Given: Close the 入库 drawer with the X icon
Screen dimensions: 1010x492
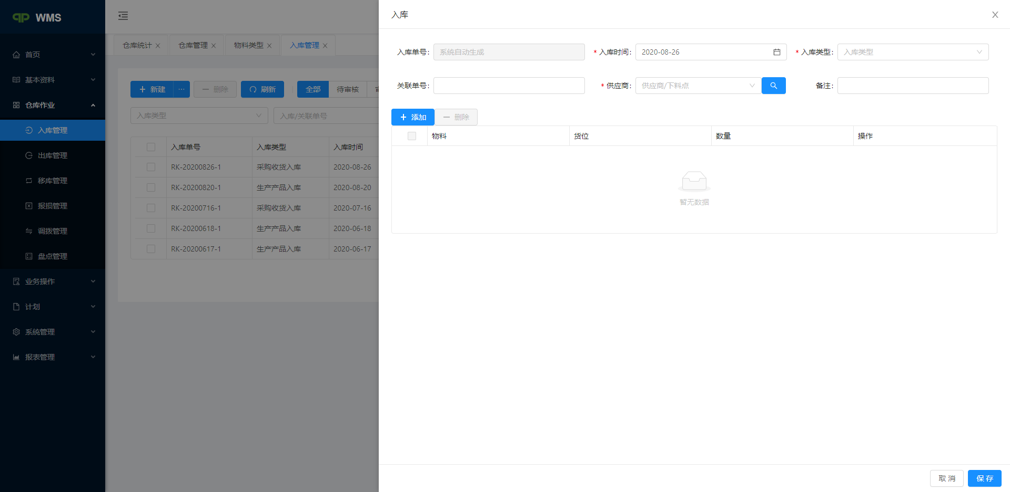Looking at the screenshot, I should (995, 15).
